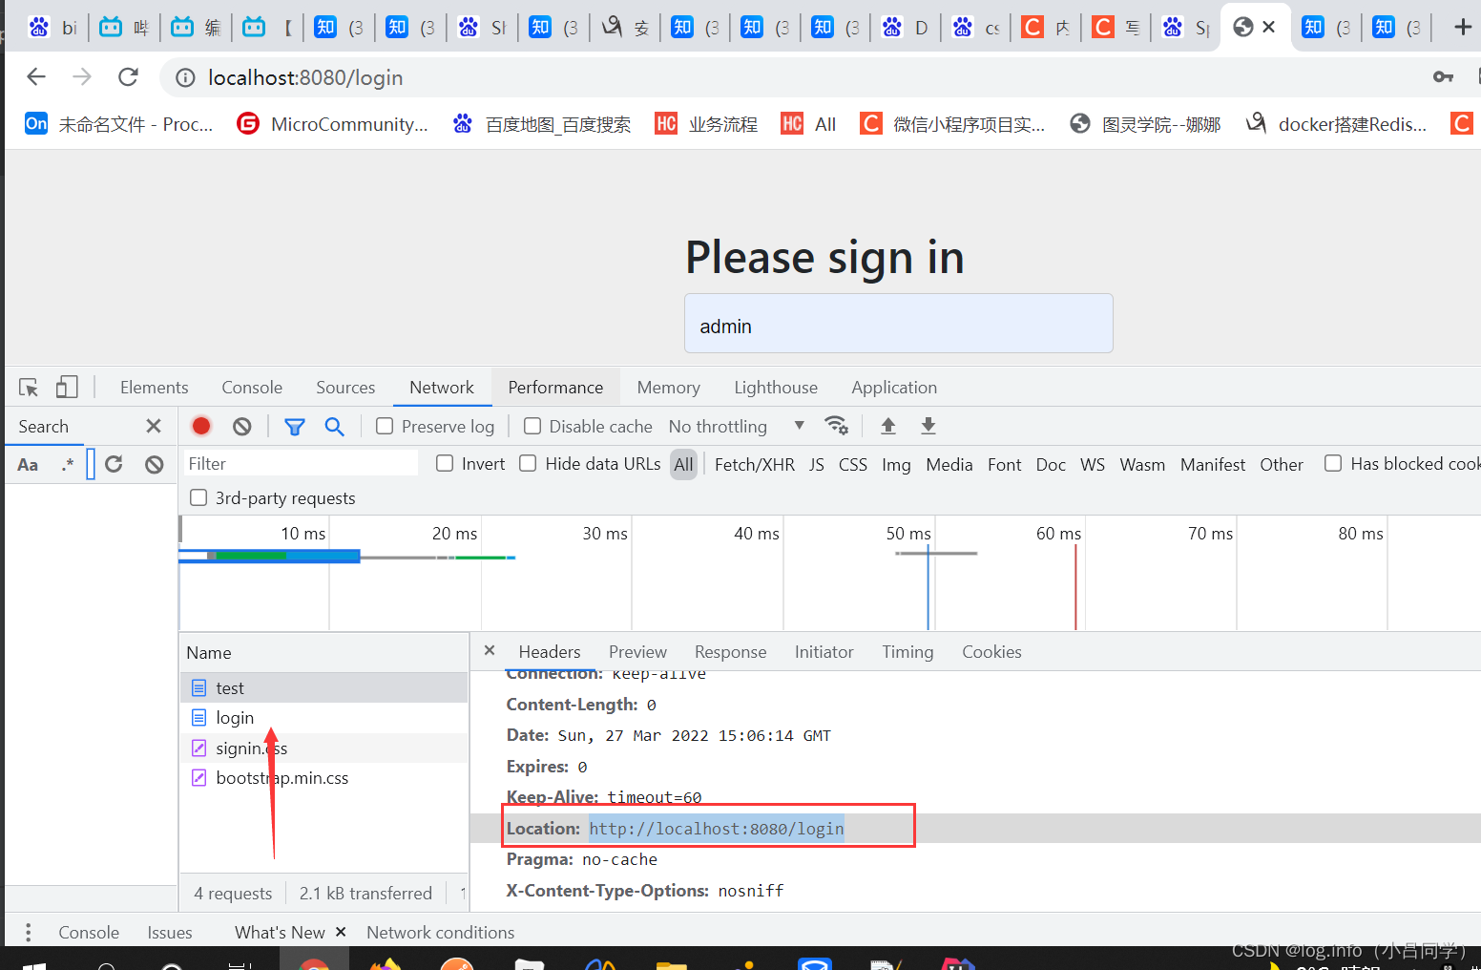Export HAR file with download arrow
The image size is (1481, 970).
click(x=928, y=426)
